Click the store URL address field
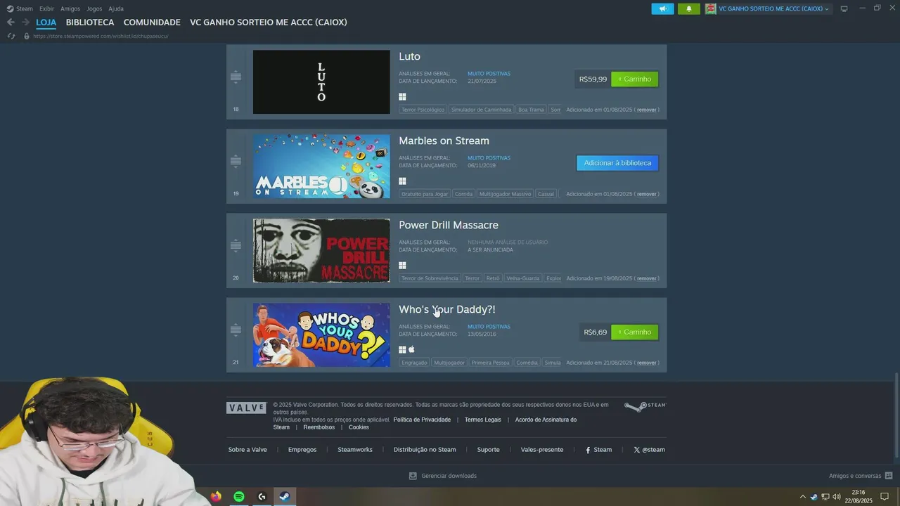Image resolution: width=900 pixels, height=506 pixels. click(x=101, y=36)
